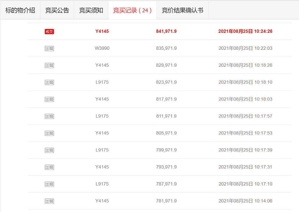Open the 标的物介绍 tab
The image size is (299, 212).
20,10
